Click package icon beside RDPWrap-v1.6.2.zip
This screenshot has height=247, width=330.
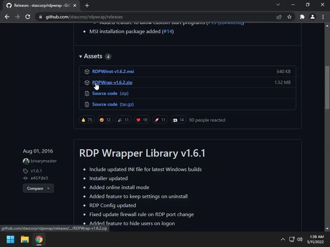tap(87, 83)
